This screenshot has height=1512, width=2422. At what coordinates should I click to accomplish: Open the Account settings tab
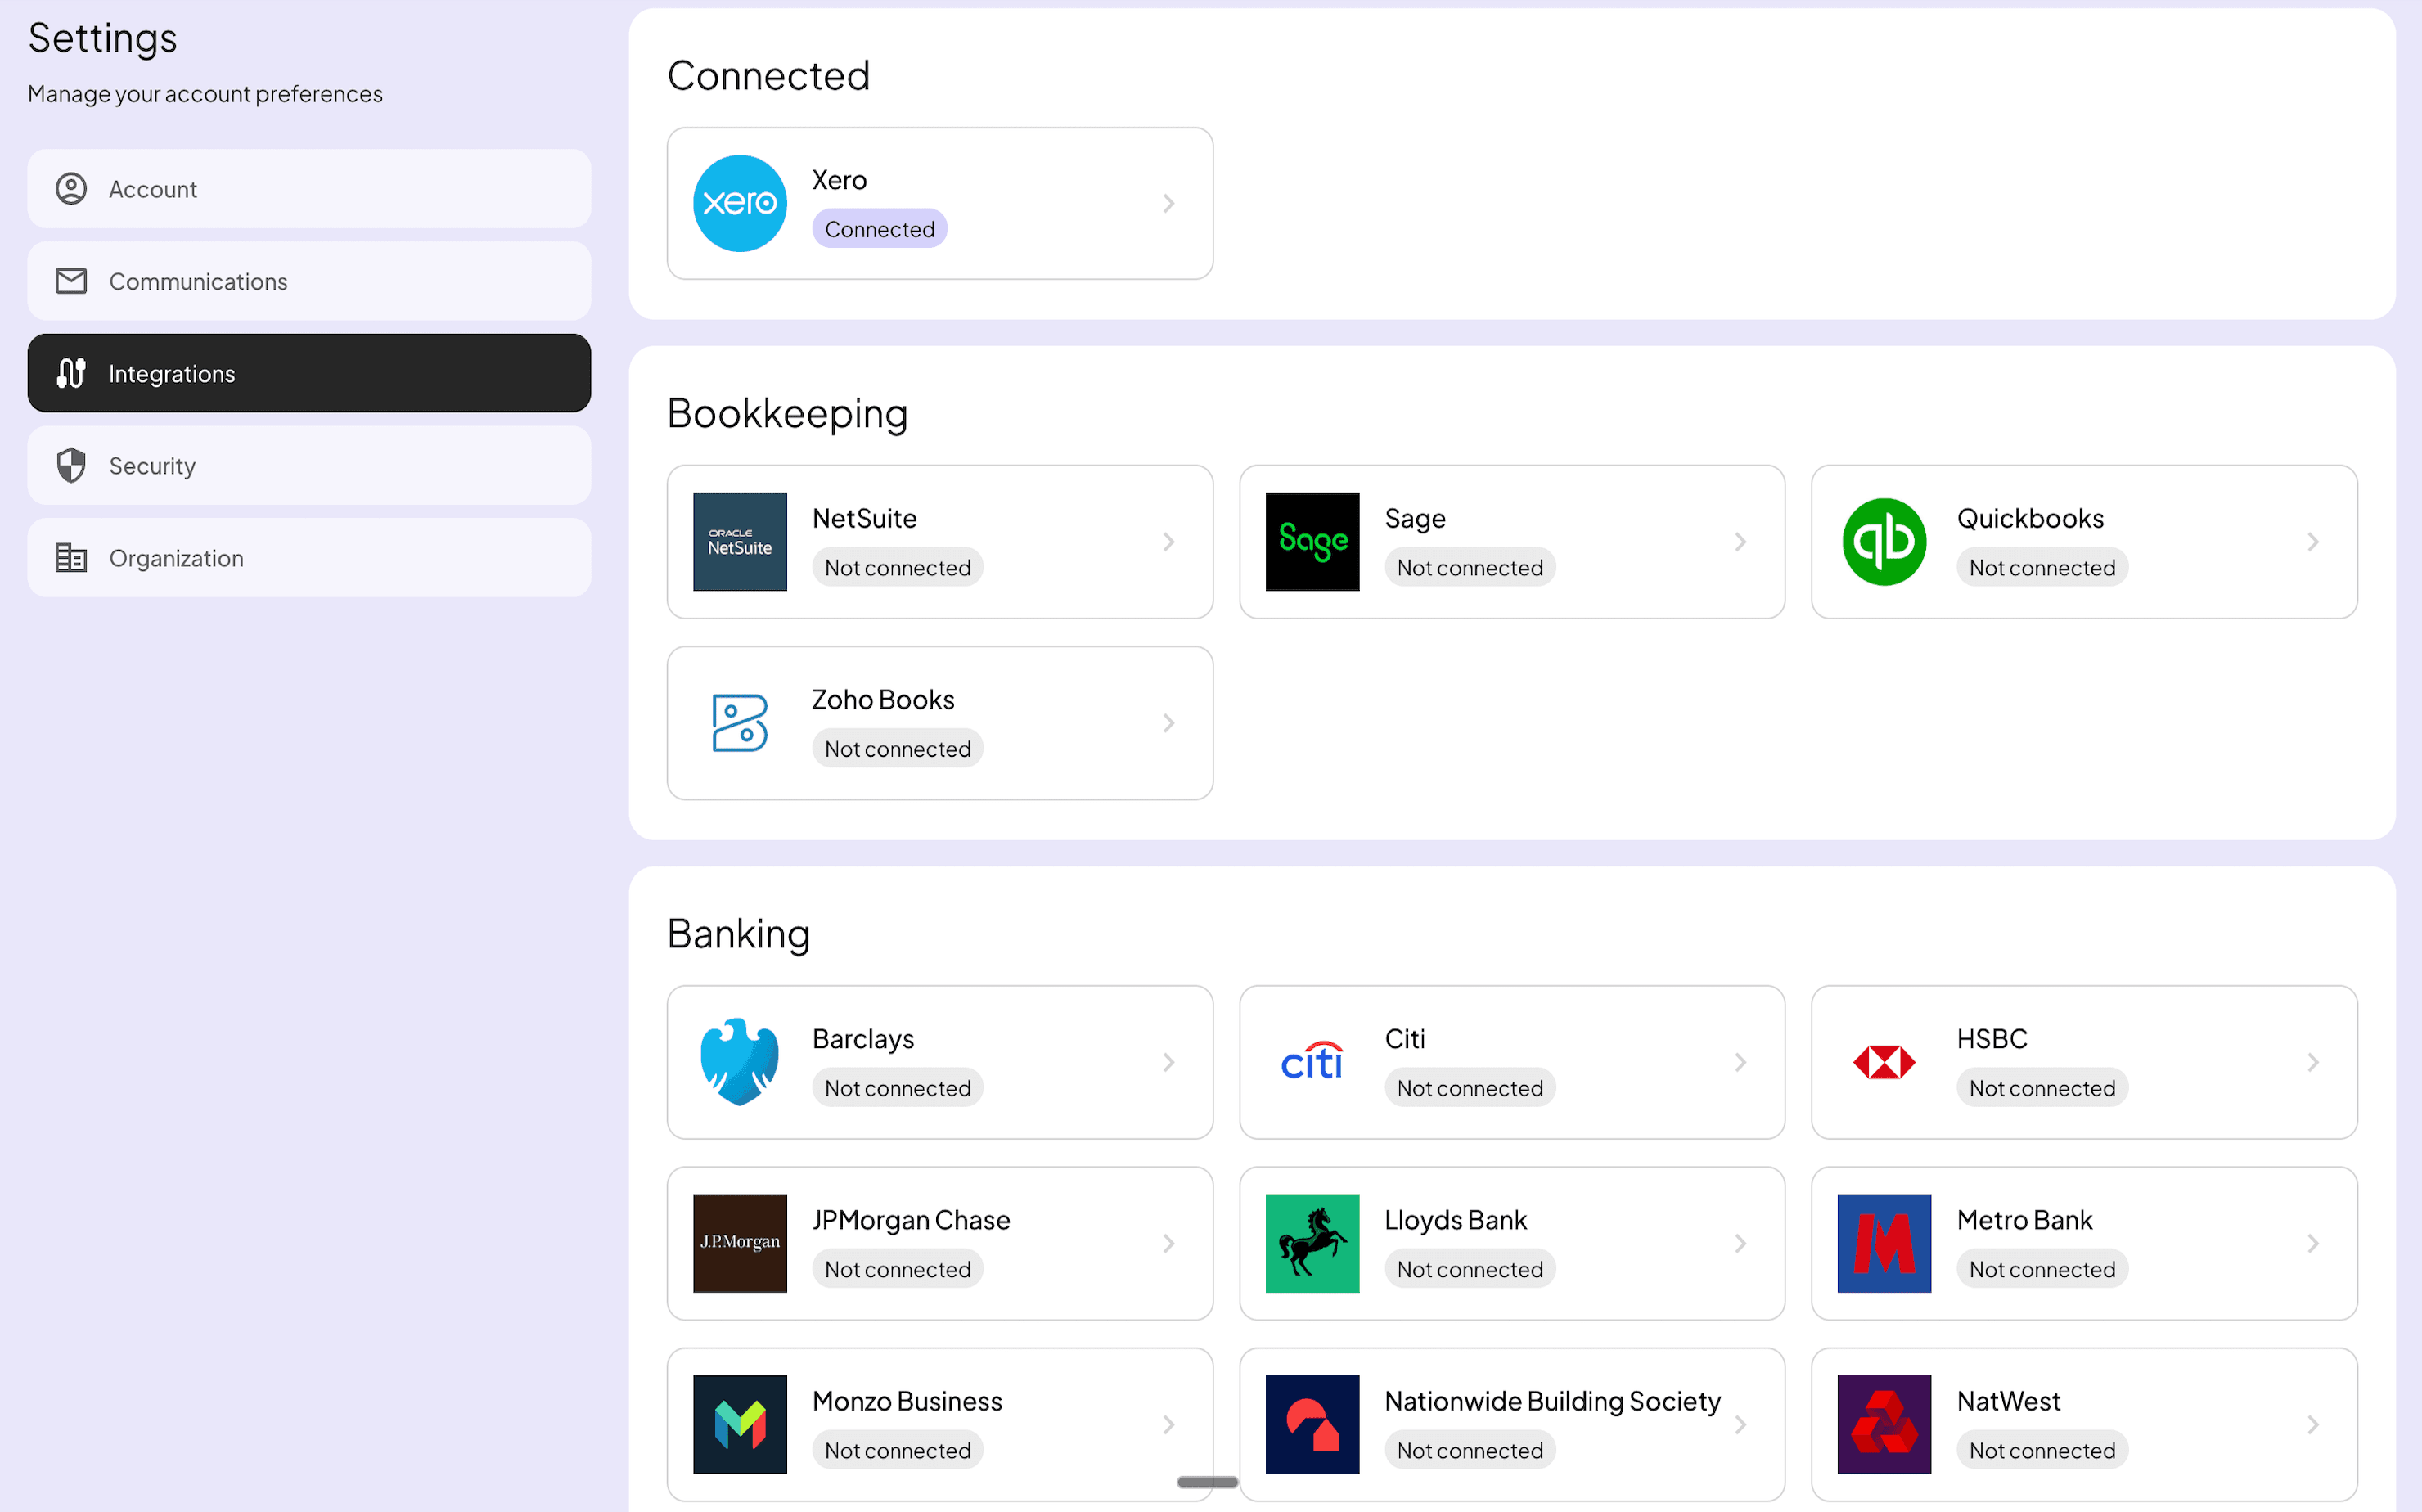[x=308, y=189]
